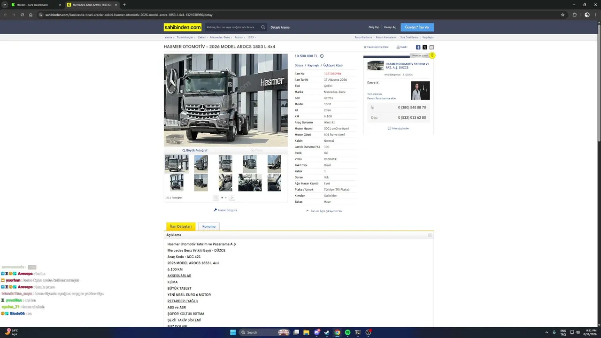This screenshot has width=601, height=338.
Task: Click İlan ile İlgili Şikayetim Var
Action: click(324, 211)
